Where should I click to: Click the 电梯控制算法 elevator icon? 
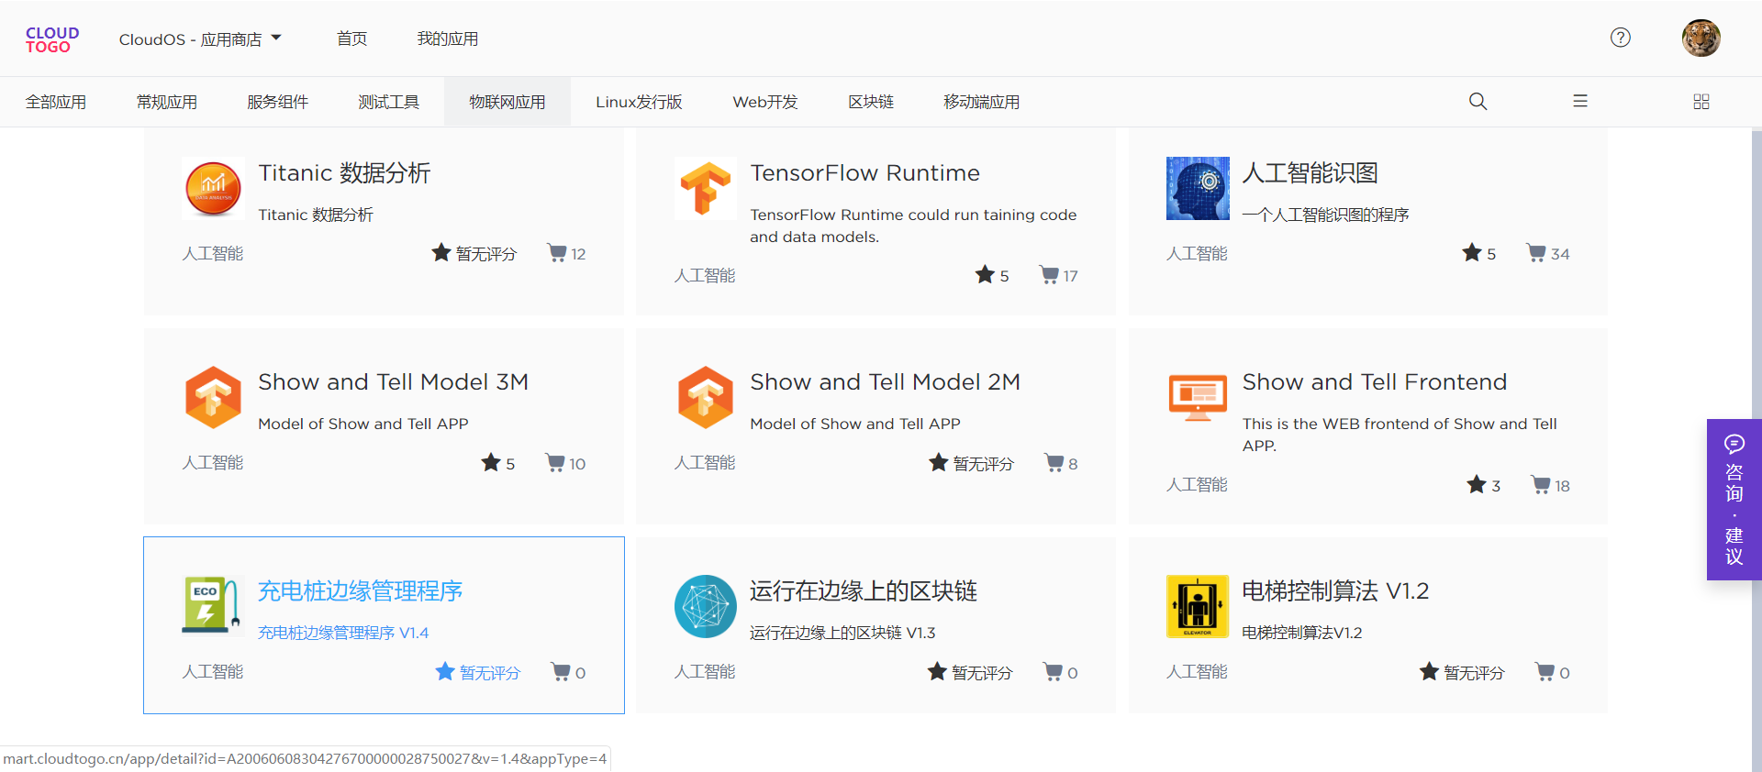click(1197, 606)
